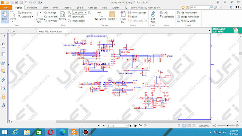
Task: Zoom in using ribbon magnifier plus
Action: pos(89,12)
